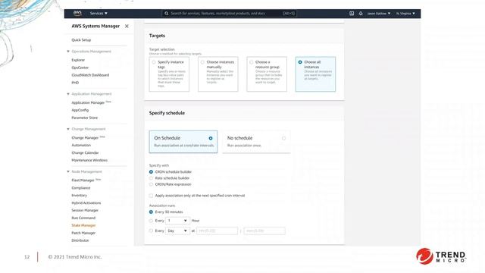The width and height of the screenshot is (485, 273).
Task: Select Choose instances manually target option
Action: click(x=218, y=74)
